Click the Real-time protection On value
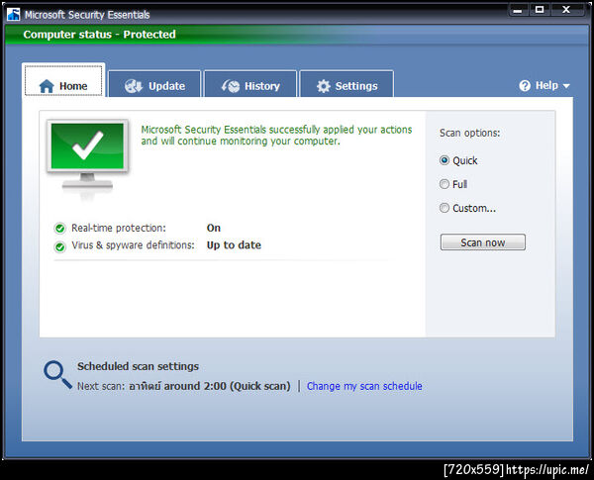 [x=214, y=228]
